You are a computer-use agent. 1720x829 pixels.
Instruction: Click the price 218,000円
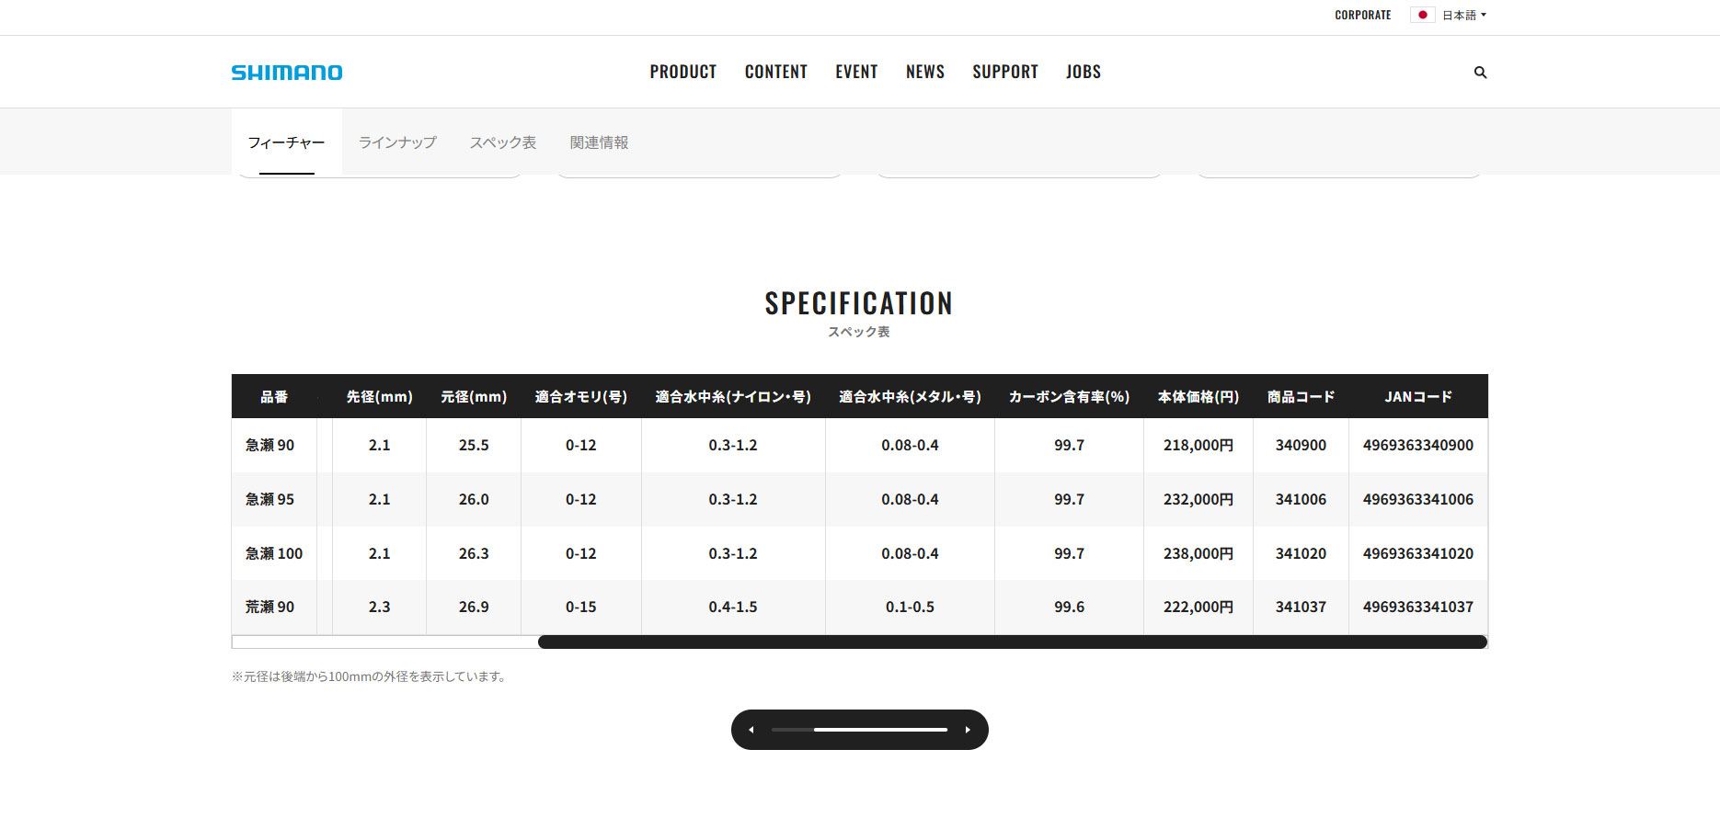1198,445
